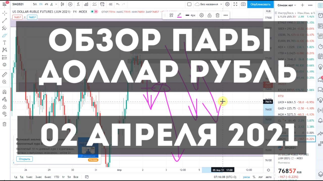This screenshot has width=323, height=181.
Task: Select the brush drawing tool
Action: [x=4, y=35]
